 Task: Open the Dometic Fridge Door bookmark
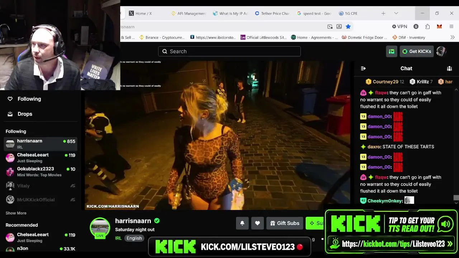point(365,37)
